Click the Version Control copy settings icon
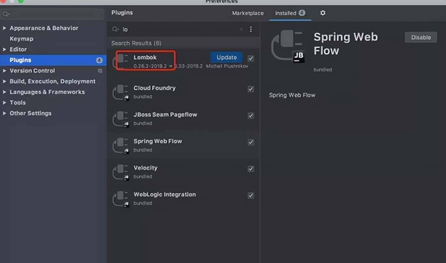The image size is (446, 263). [100, 71]
